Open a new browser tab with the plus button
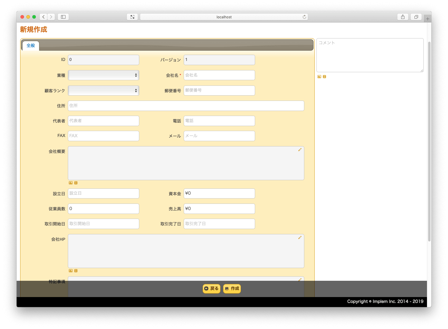The height and width of the screenshot is (329, 448). tap(428, 19)
